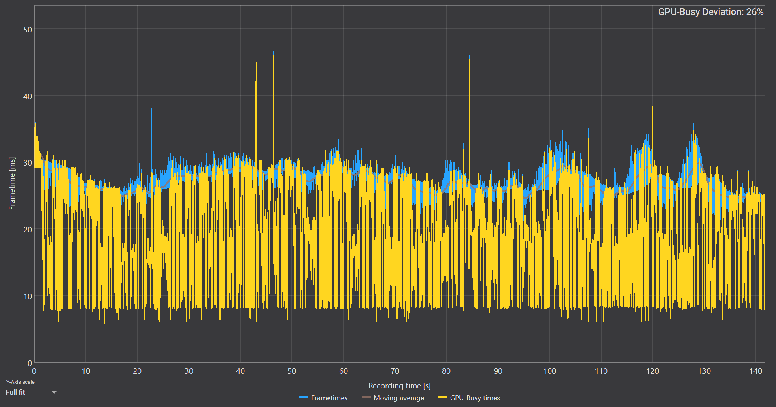The image size is (776, 407).
Task: Click the y-axis tick label 30
Action: (28, 163)
